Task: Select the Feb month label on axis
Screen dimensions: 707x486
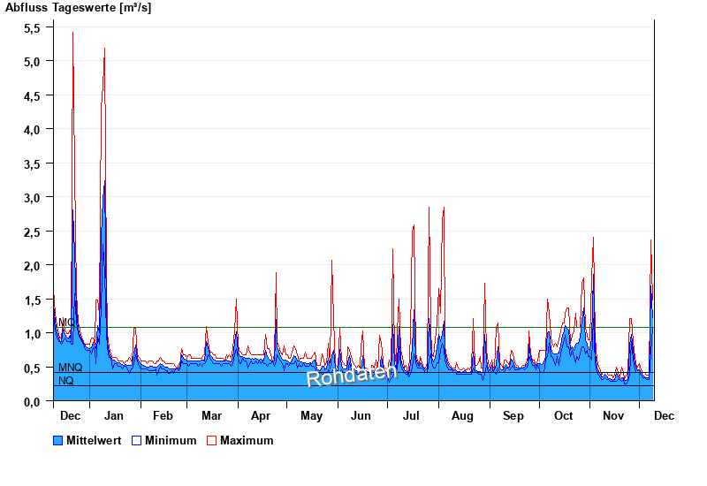Action: [x=163, y=415]
